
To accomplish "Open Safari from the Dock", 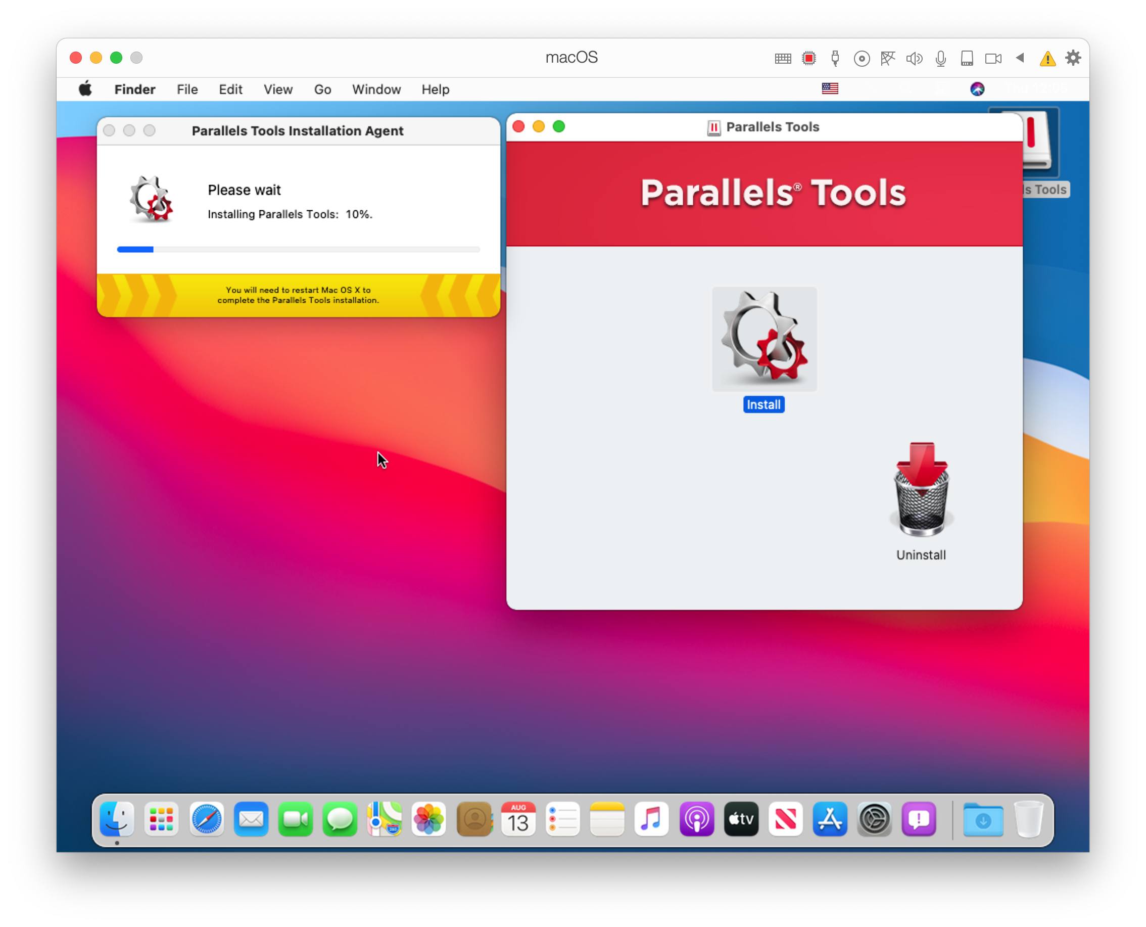I will (207, 819).
